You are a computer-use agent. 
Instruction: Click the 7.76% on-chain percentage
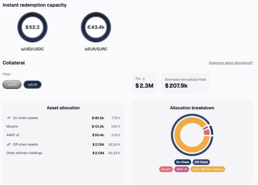pos(116,118)
